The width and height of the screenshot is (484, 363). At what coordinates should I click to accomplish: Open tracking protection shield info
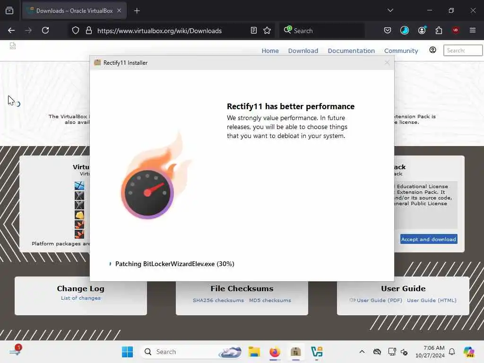point(76,31)
